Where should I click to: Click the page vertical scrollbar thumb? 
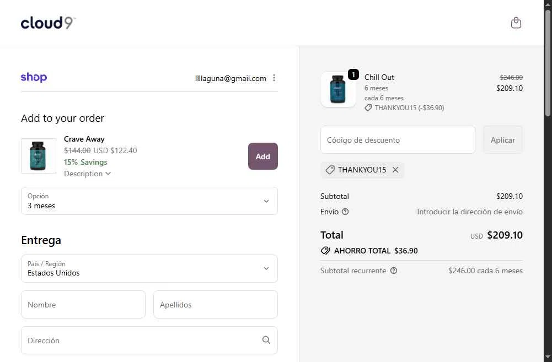[x=548, y=63]
